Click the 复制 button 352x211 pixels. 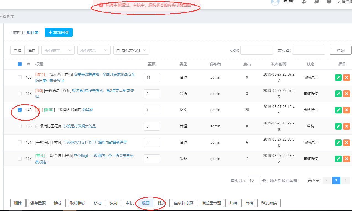[114, 203]
